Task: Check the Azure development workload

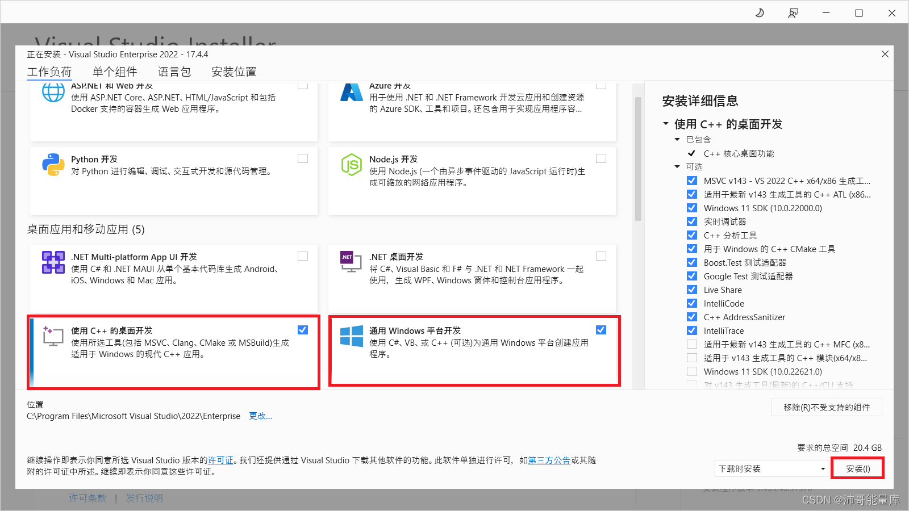Action: 601,86
